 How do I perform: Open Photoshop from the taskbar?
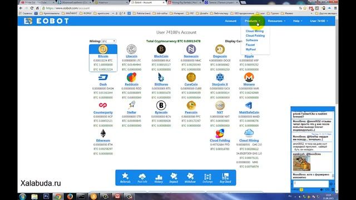click(46, 196)
